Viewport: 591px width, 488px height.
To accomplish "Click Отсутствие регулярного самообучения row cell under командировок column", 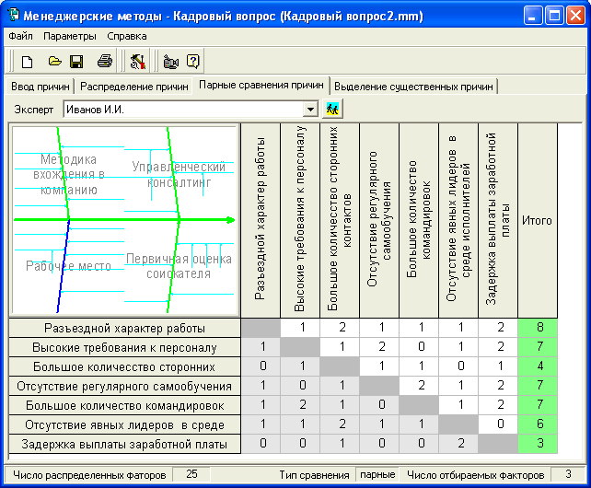I will point(419,386).
